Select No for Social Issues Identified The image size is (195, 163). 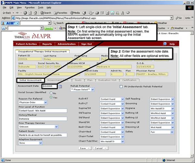point(51,93)
